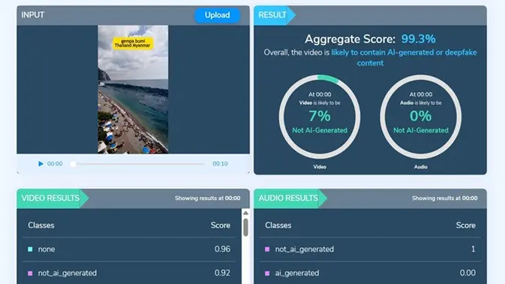The image size is (505, 284).
Task: Click the video seek slider handle
Action: 73,164
